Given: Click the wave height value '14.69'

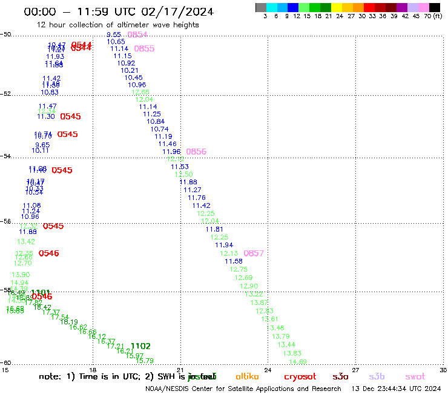Looking at the screenshot, I should tap(298, 362).
